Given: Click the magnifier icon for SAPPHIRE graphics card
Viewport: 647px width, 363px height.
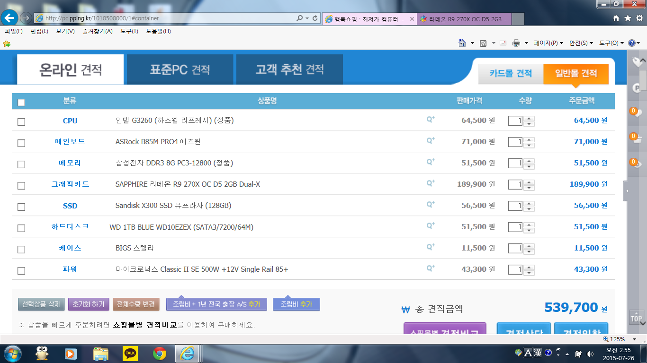Looking at the screenshot, I should point(431,183).
